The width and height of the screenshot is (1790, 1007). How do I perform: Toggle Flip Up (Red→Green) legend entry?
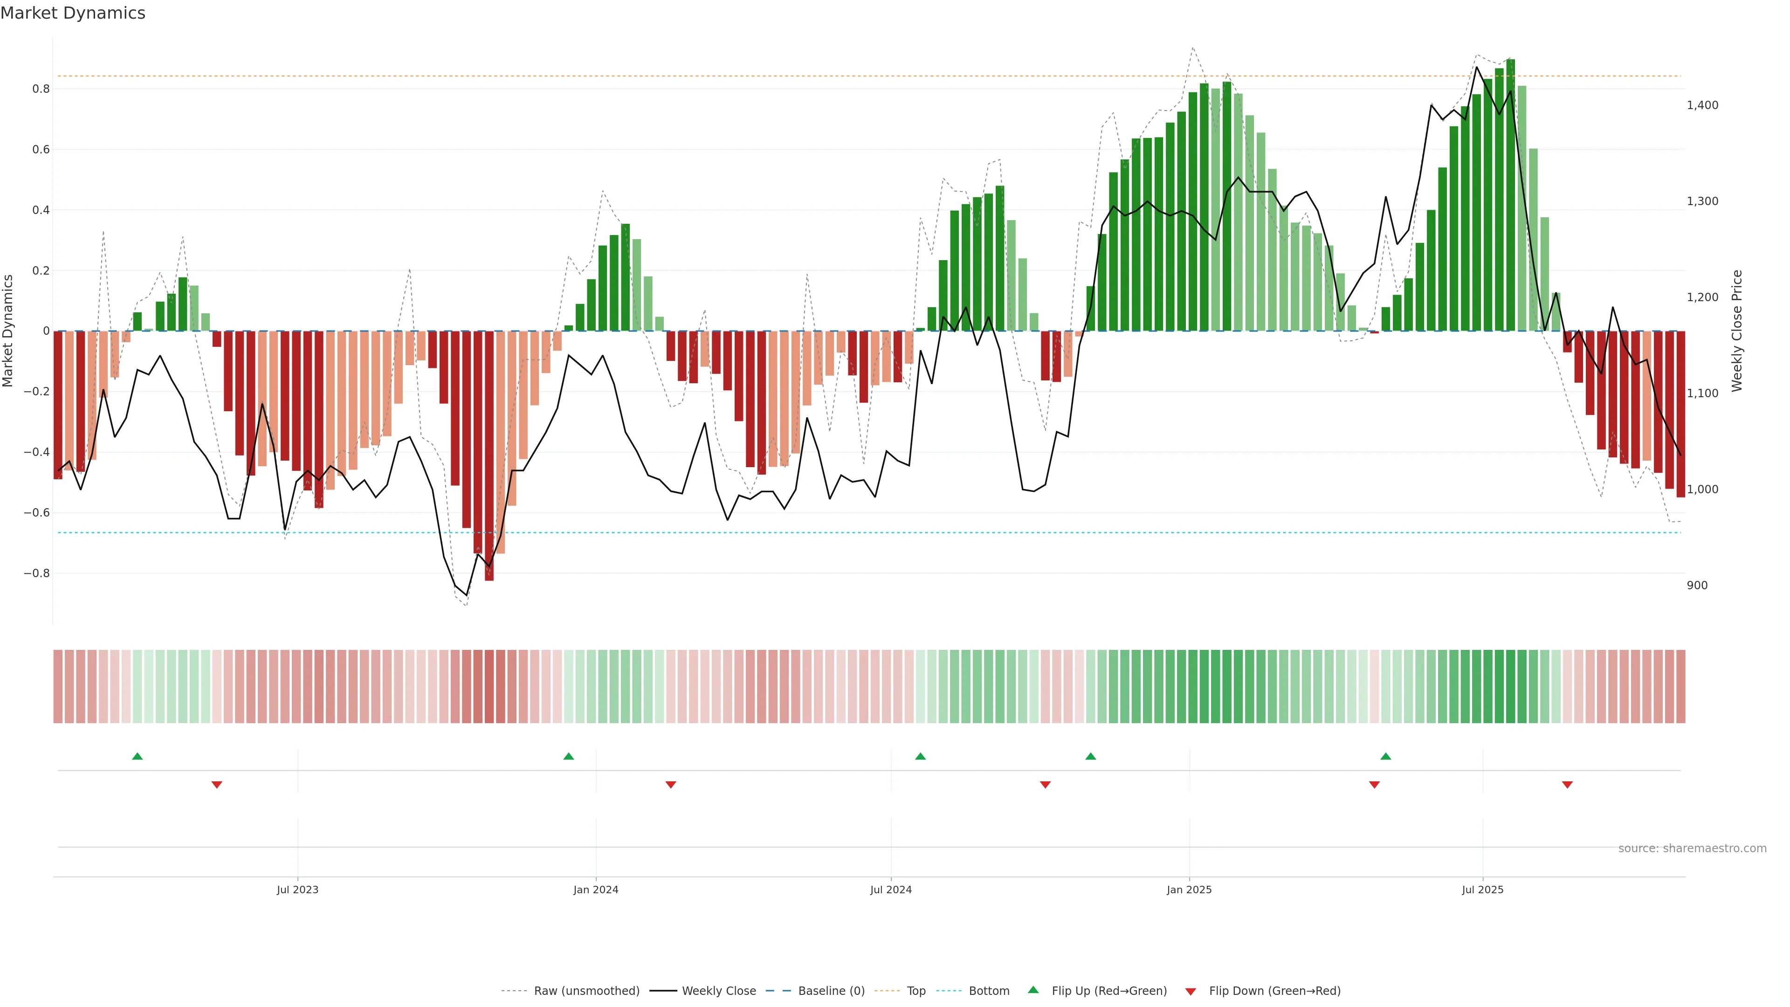pyautogui.click(x=1109, y=991)
